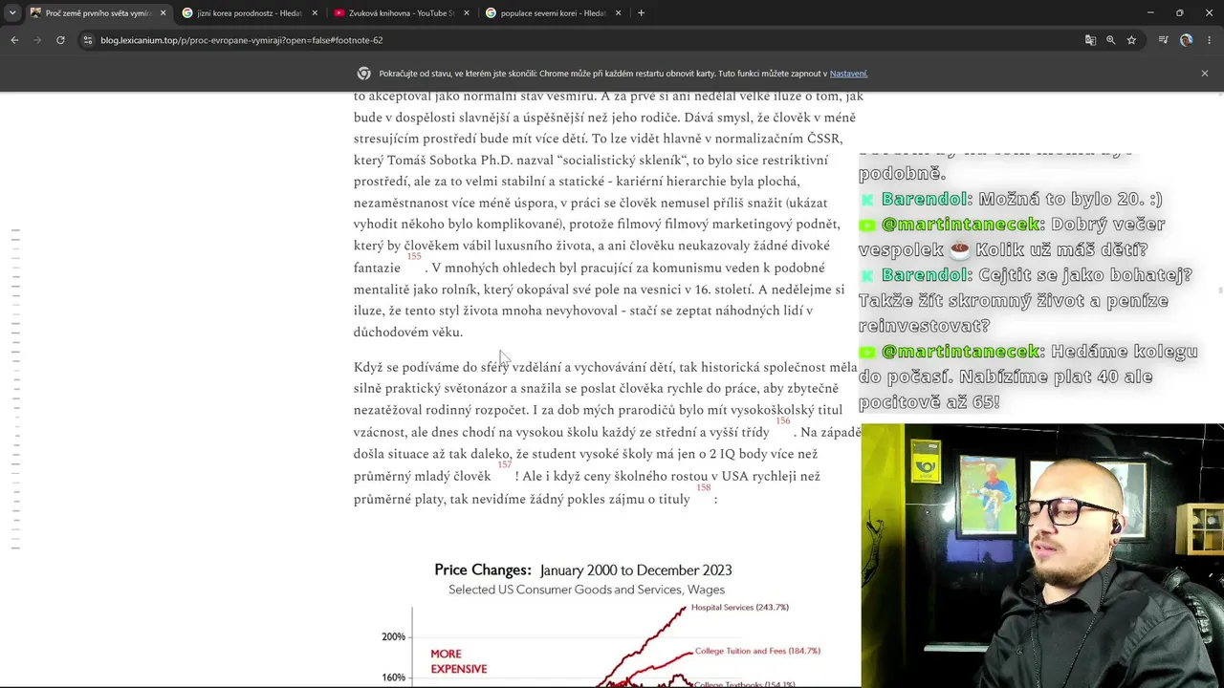This screenshot has width=1224, height=688.
Task: Open the Chrome profile avatar
Action: pyautogui.click(x=1186, y=40)
